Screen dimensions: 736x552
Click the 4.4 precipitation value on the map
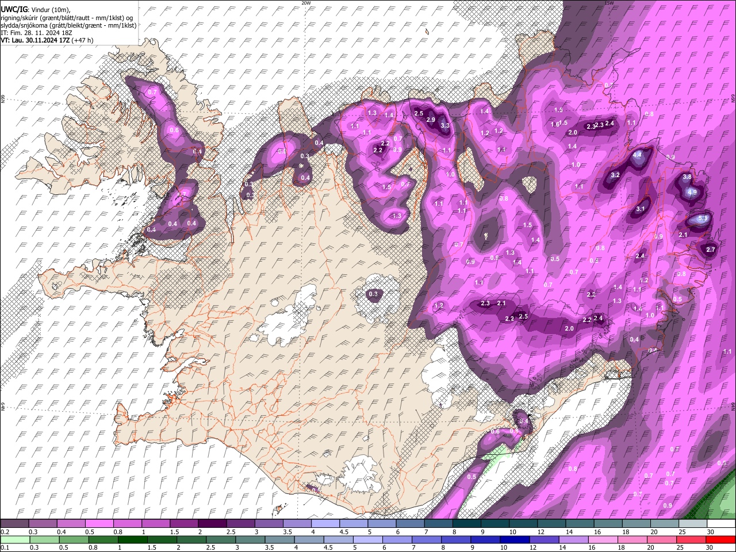(637, 155)
